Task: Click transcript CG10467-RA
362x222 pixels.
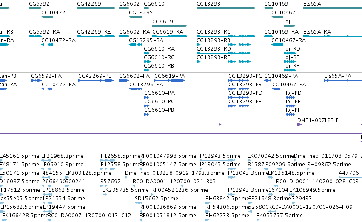Action: tap(288, 40)
